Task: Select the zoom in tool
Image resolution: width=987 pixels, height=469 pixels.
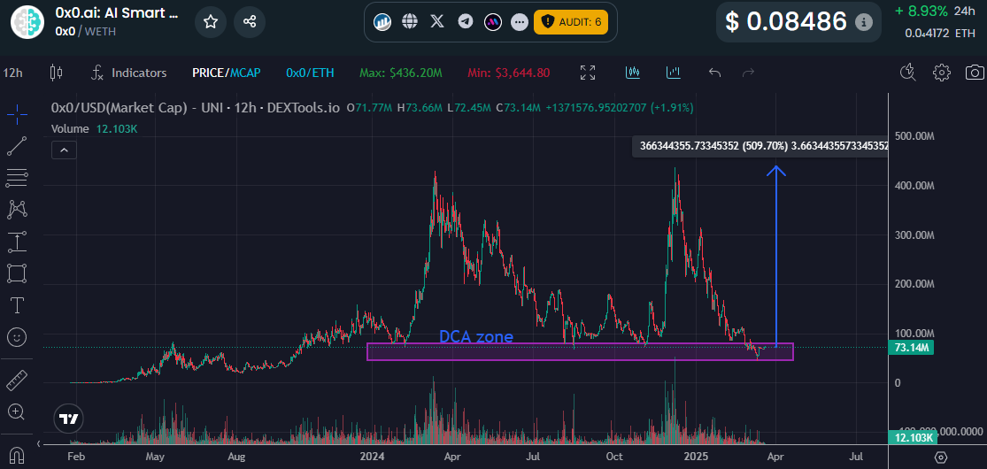Action: [16, 412]
